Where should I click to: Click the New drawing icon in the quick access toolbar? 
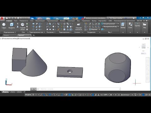[x=7, y=18]
